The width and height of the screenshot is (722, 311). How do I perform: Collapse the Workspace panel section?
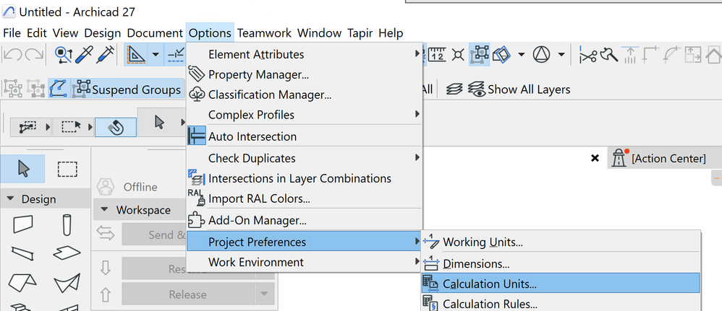point(103,210)
